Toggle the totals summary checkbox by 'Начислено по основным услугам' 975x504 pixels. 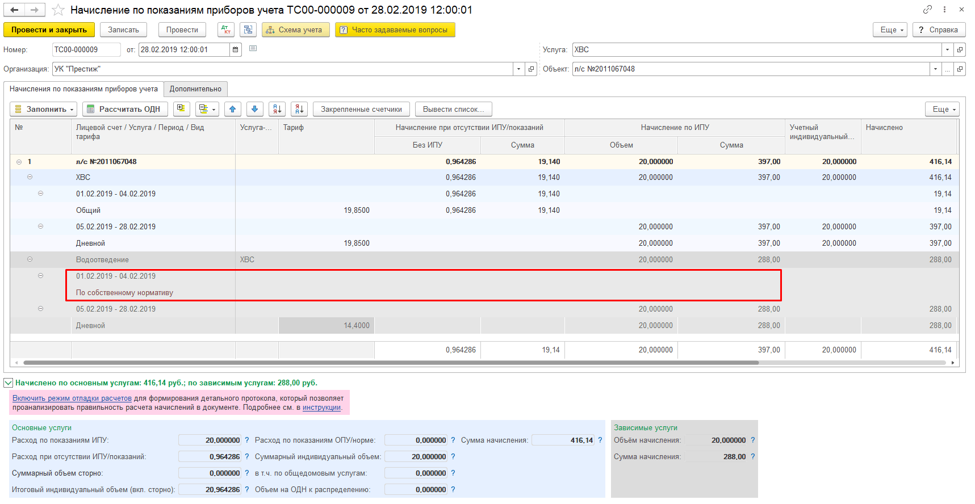click(8, 383)
